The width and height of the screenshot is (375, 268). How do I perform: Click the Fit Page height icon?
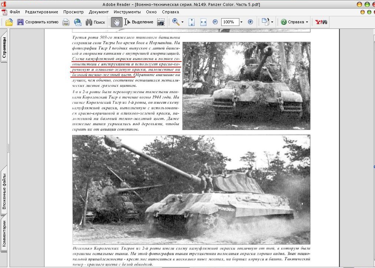(192, 22)
